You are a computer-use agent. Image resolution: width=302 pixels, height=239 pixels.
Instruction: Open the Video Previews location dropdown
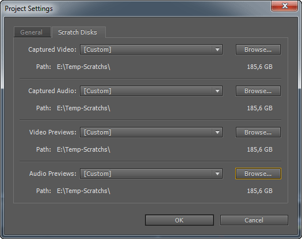tap(151, 132)
